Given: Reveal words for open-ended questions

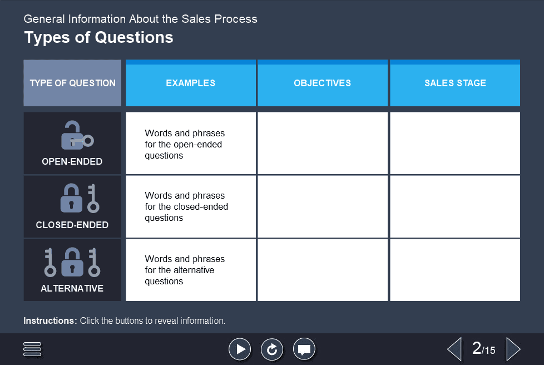Looking at the screenshot, I should [x=190, y=142].
